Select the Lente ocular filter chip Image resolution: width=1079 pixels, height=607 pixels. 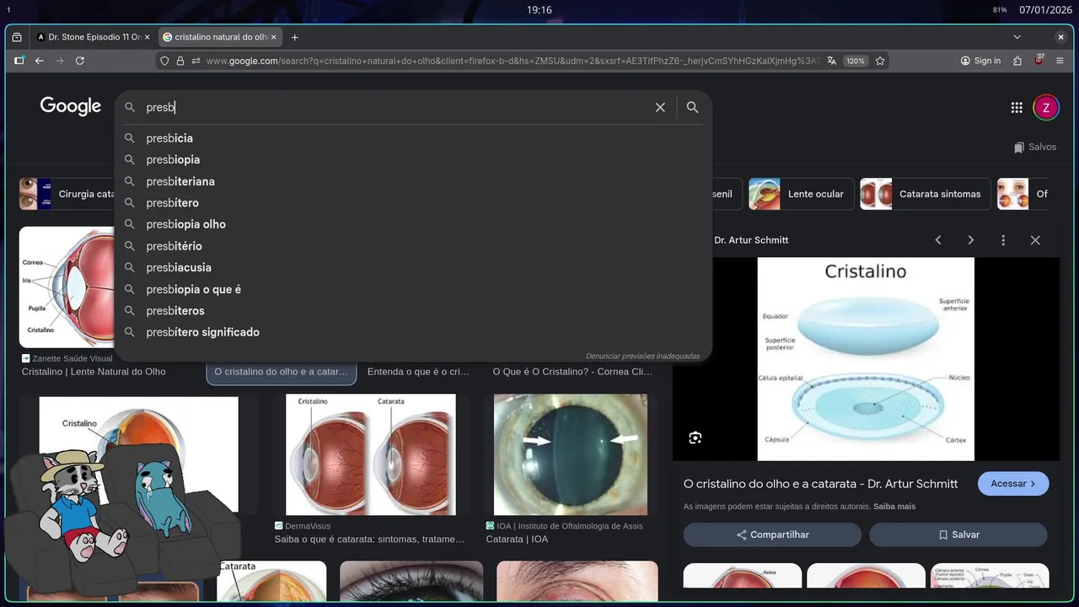800,194
